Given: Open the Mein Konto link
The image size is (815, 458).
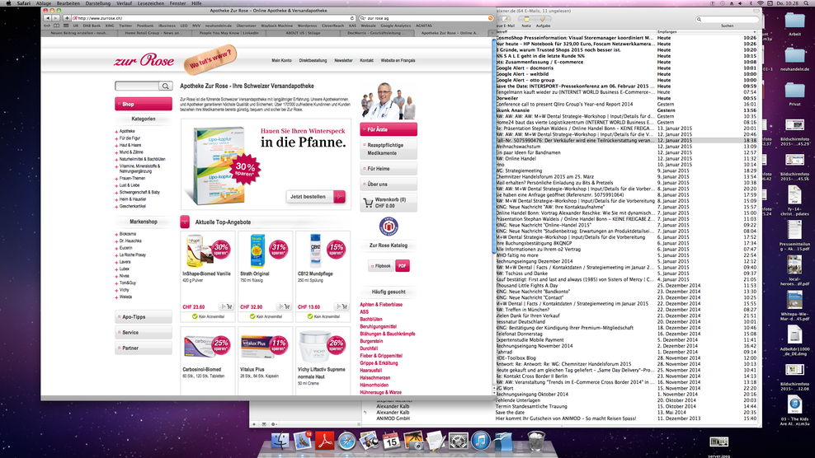Looking at the screenshot, I should click(x=282, y=61).
